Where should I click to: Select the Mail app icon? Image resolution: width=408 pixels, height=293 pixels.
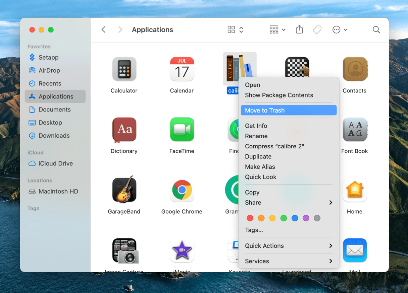click(355, 250)
